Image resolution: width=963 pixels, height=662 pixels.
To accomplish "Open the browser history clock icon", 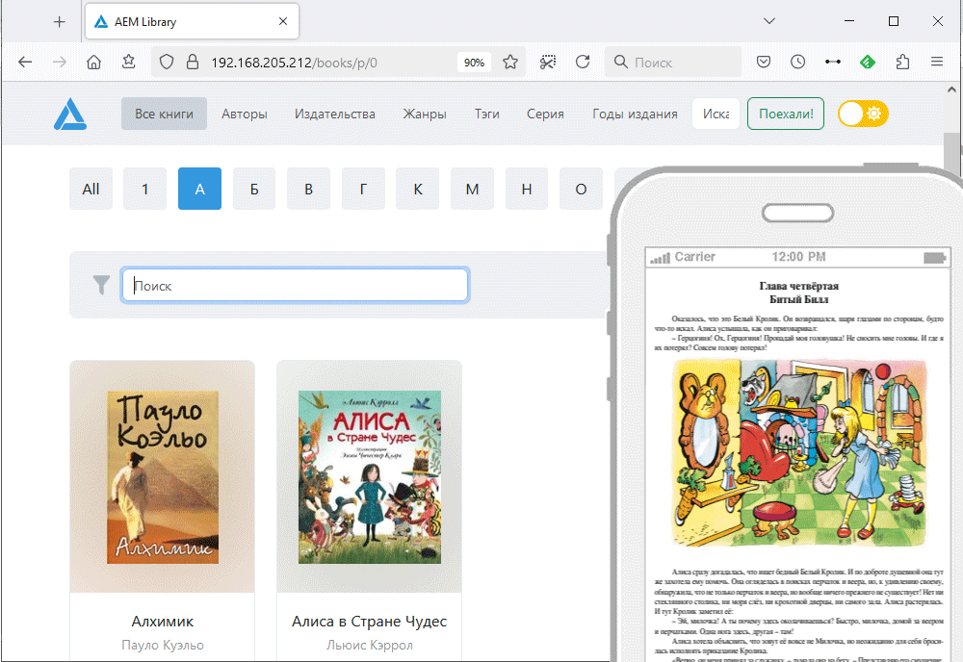I will point(797,63).
